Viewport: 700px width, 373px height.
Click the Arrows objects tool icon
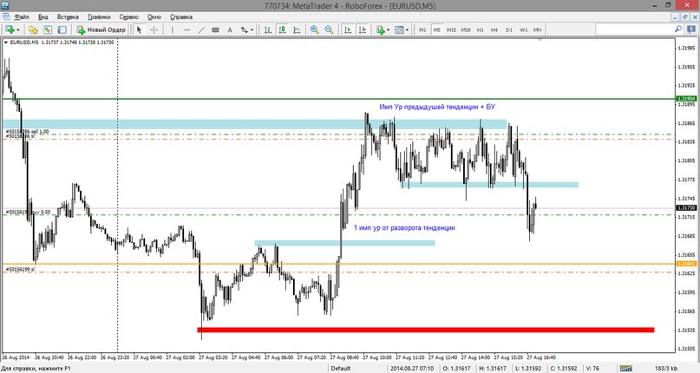(245, 29)
